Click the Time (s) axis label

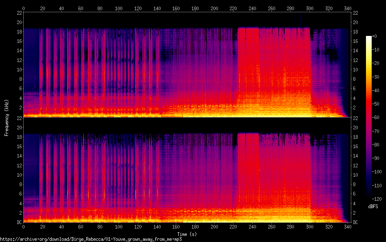pos(187,234)
